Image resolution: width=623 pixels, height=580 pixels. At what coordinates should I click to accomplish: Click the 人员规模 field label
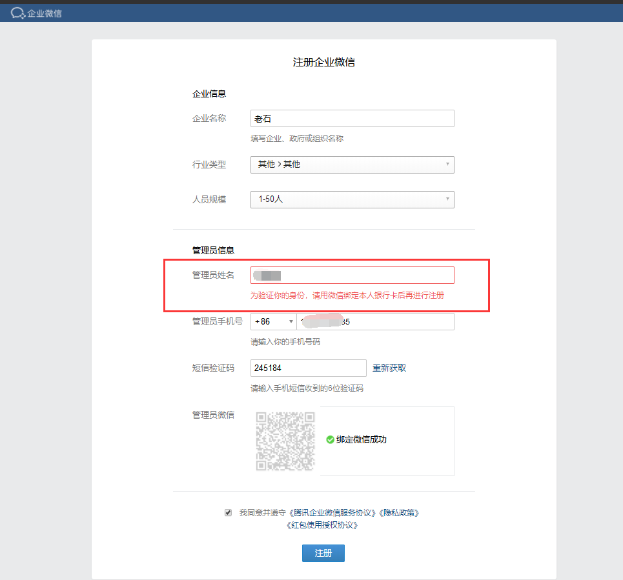coord(209,199)
